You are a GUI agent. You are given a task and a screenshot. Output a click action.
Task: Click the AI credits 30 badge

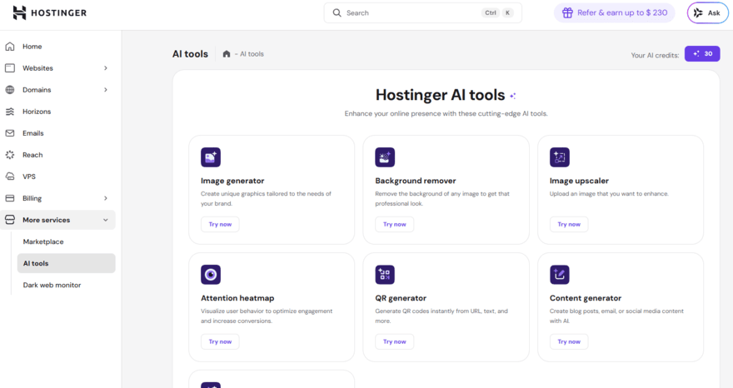click(702, 54)
